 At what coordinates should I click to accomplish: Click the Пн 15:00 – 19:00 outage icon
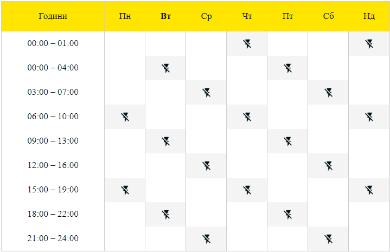coord(125,190)
